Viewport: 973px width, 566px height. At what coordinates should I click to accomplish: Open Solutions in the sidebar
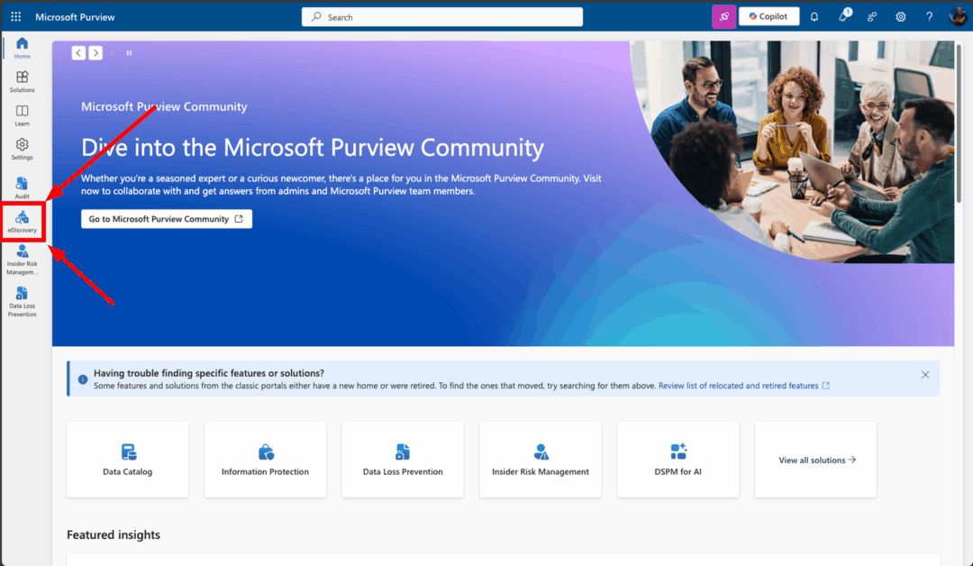point(23,81)
